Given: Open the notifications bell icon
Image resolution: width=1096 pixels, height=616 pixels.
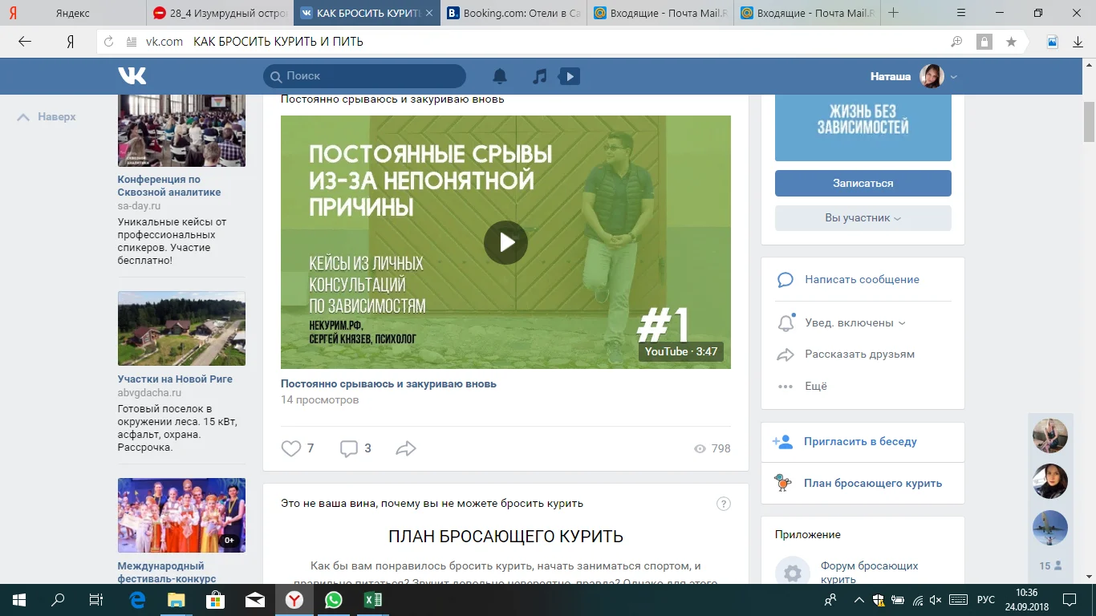Looking at the screenshot, I should tap(500, 76).
